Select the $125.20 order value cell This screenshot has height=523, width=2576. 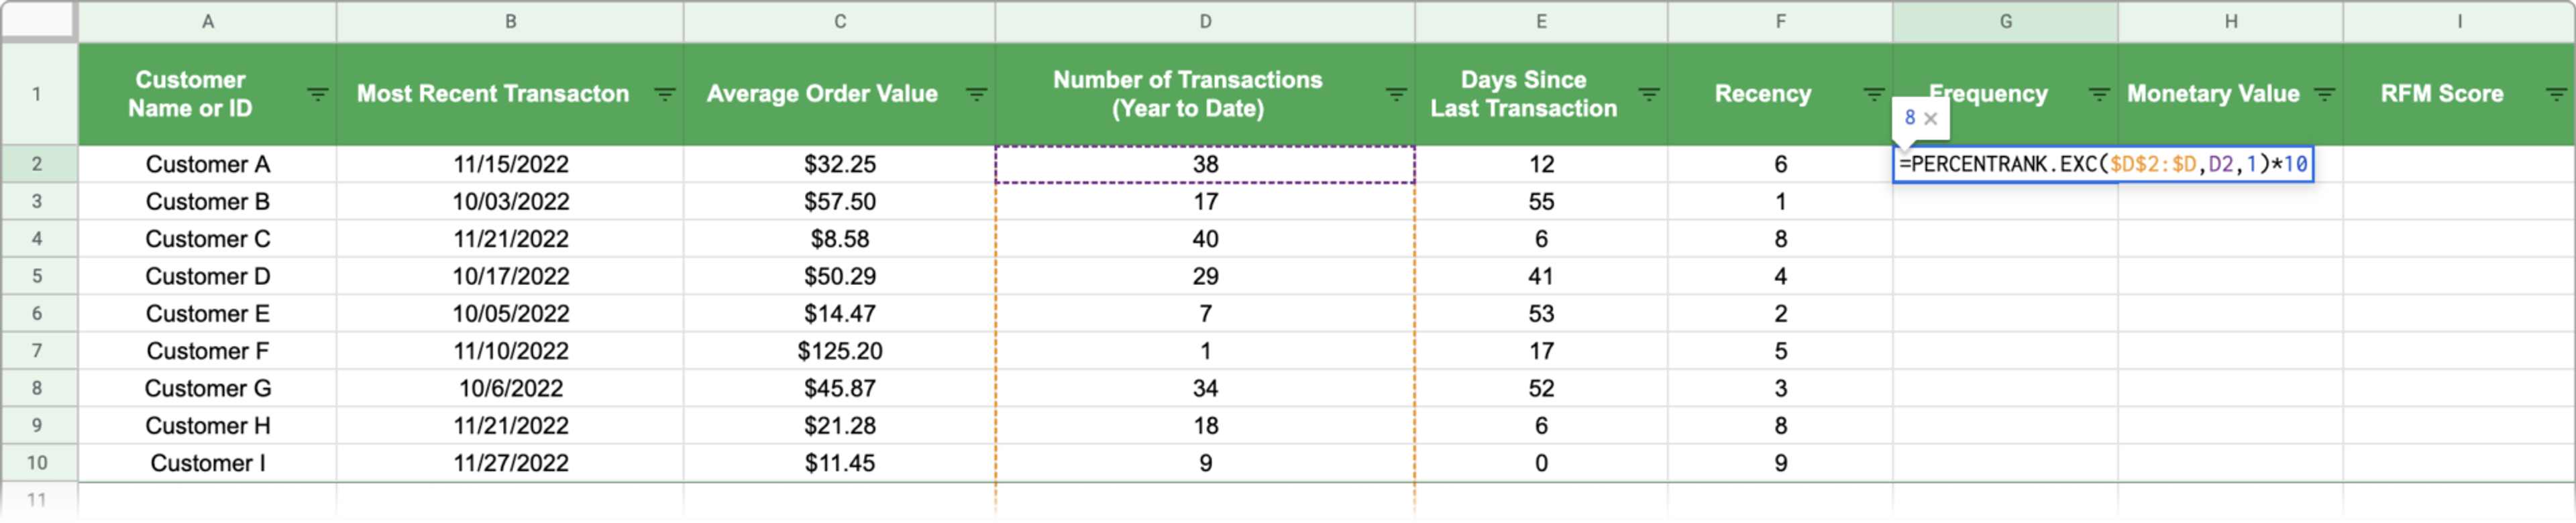coord(840,351)
